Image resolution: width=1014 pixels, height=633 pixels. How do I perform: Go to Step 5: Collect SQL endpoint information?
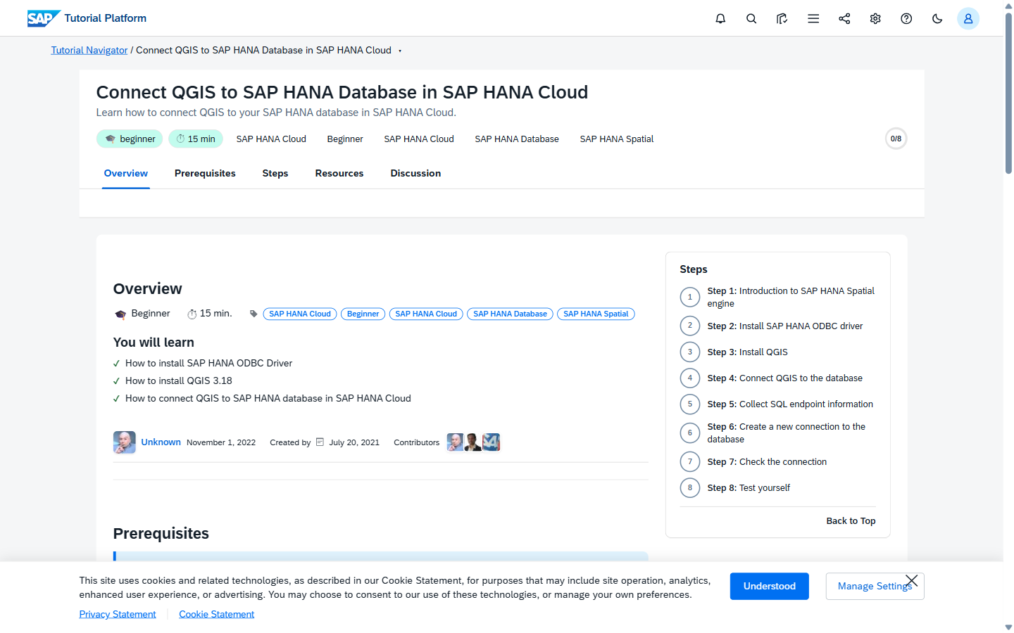pyautogui.click(x=790, y=404)
